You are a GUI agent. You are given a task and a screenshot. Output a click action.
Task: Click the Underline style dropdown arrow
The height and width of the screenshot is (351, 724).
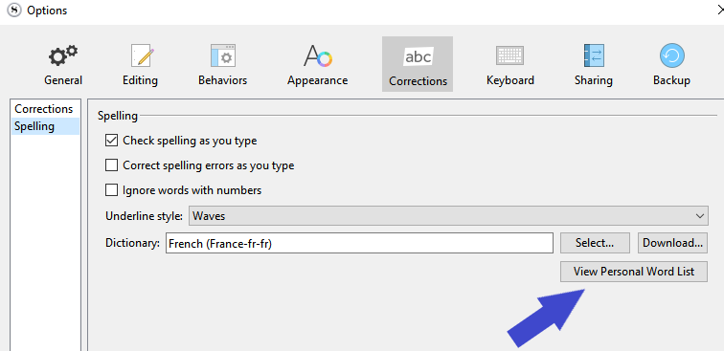(700, 216)
